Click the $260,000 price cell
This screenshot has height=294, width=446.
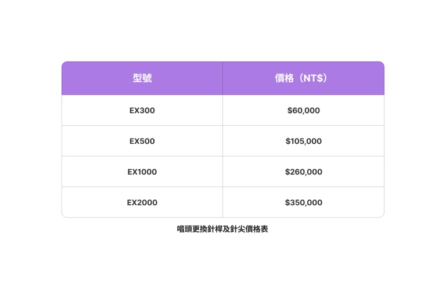[304, 172]
